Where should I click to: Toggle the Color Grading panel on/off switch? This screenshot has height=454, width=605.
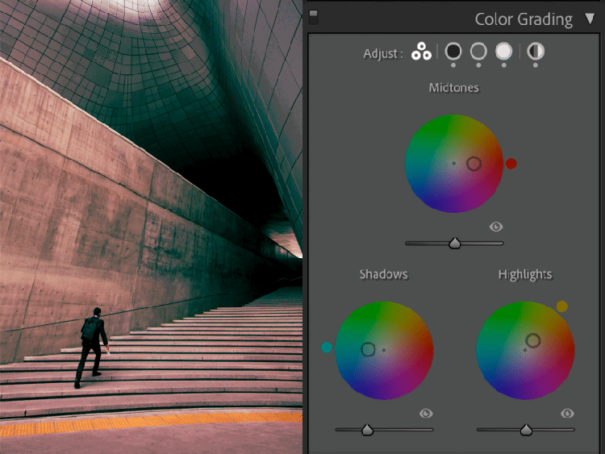click(313, 18)
